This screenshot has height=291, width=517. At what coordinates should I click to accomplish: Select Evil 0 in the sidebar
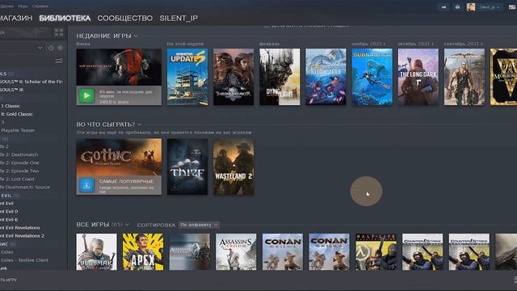[x=9, y=212]
